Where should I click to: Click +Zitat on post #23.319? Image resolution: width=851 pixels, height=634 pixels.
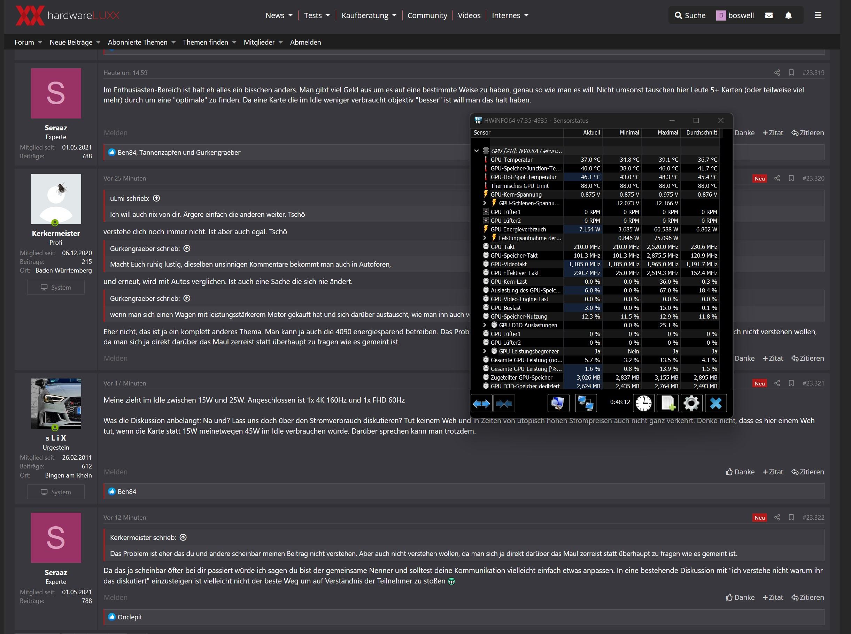point(773,133)
